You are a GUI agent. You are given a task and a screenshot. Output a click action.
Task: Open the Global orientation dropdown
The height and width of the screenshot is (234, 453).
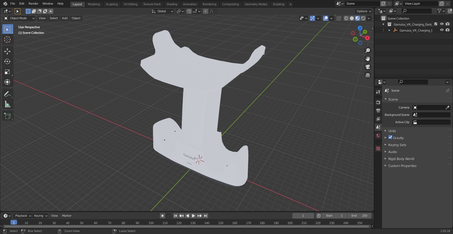coord(162,11)
